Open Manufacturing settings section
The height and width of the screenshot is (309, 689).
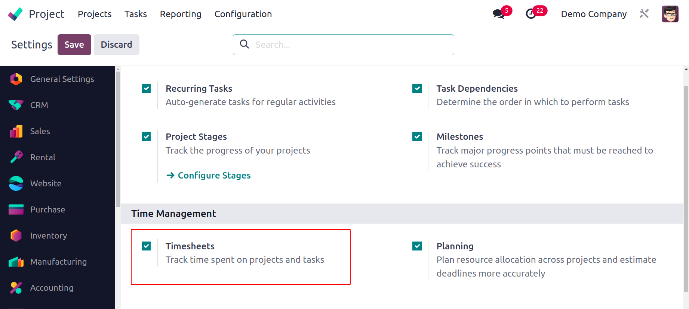pos(58,262)
